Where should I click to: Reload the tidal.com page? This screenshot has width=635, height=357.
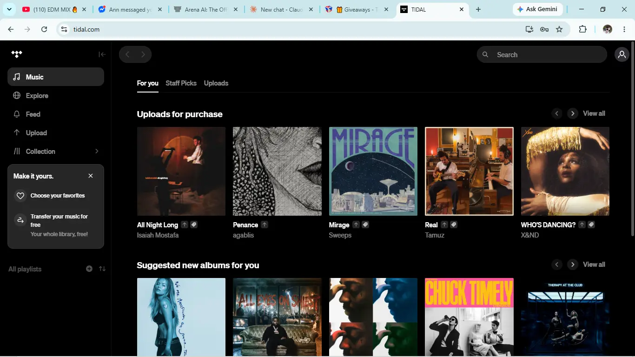[44, 29]
